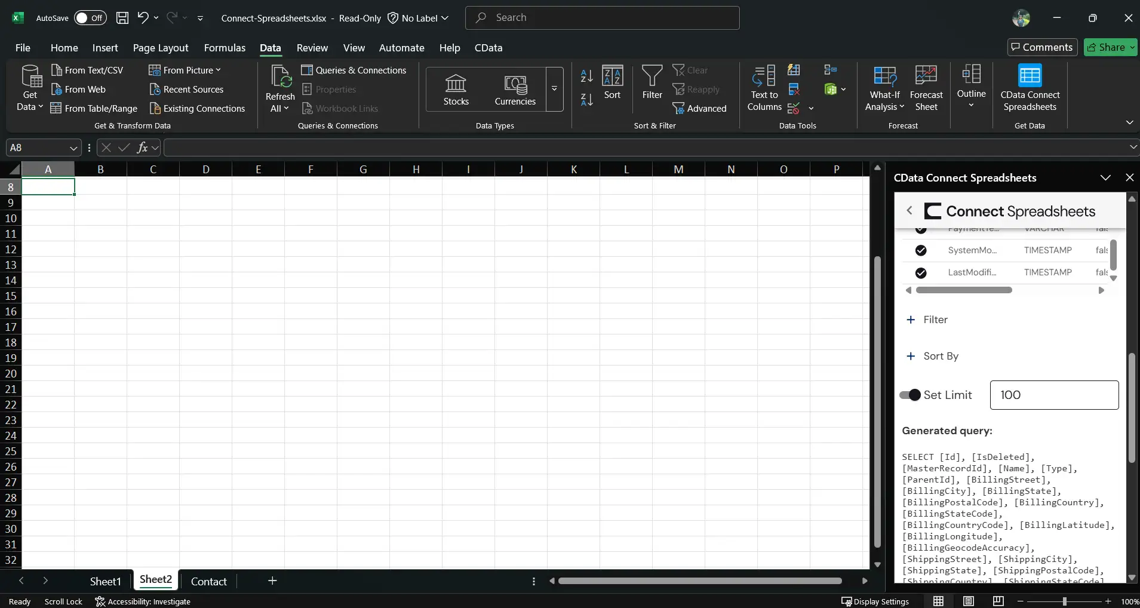Click the limit value input field
This screenshot has width=1140, height=608.
pos(1054,395)
